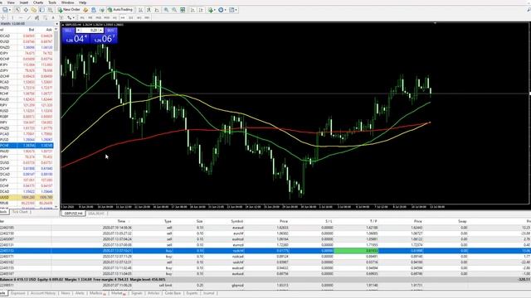531x298 pixels.
Task: Expand the Templates dropdown arrow
Action: 236,10
